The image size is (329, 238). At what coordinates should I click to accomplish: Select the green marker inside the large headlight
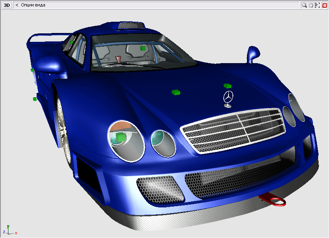[x=120, y=137]
